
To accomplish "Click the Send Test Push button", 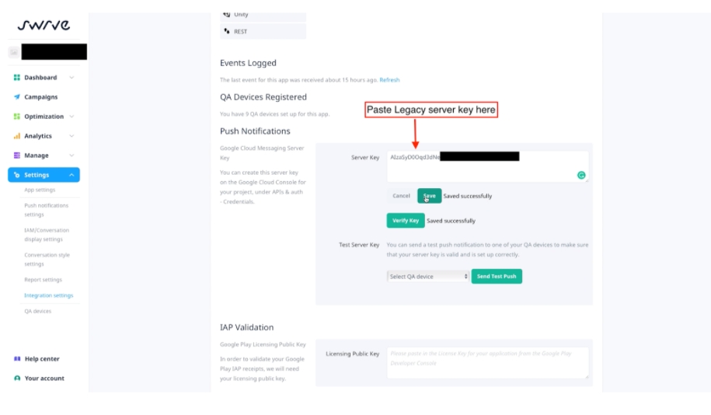I will coord(497,276).
